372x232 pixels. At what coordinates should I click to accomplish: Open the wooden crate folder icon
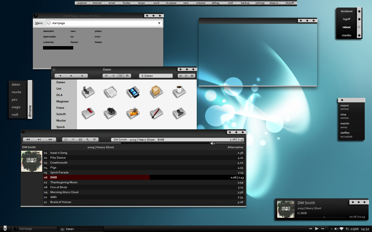click(x=156, y=92)
